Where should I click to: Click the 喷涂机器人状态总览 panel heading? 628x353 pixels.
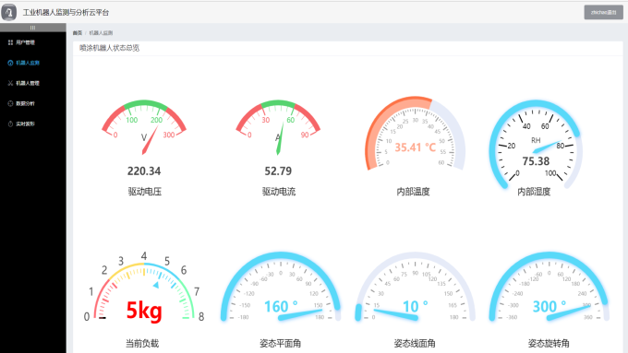(x=109, y=48)
